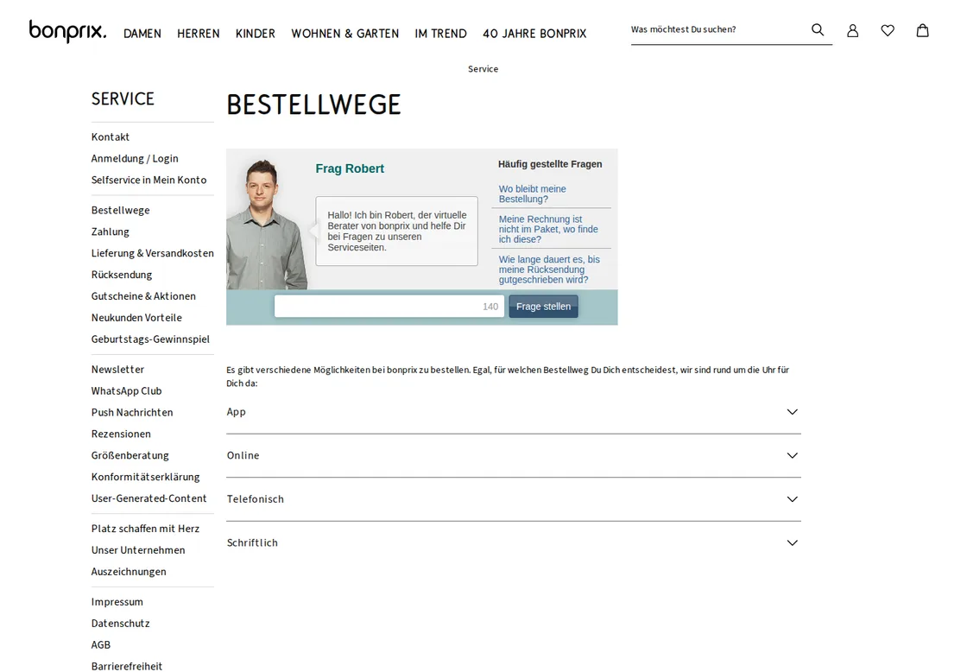
Task: Click the Service breadcrumb
Action: pos(483,69)
